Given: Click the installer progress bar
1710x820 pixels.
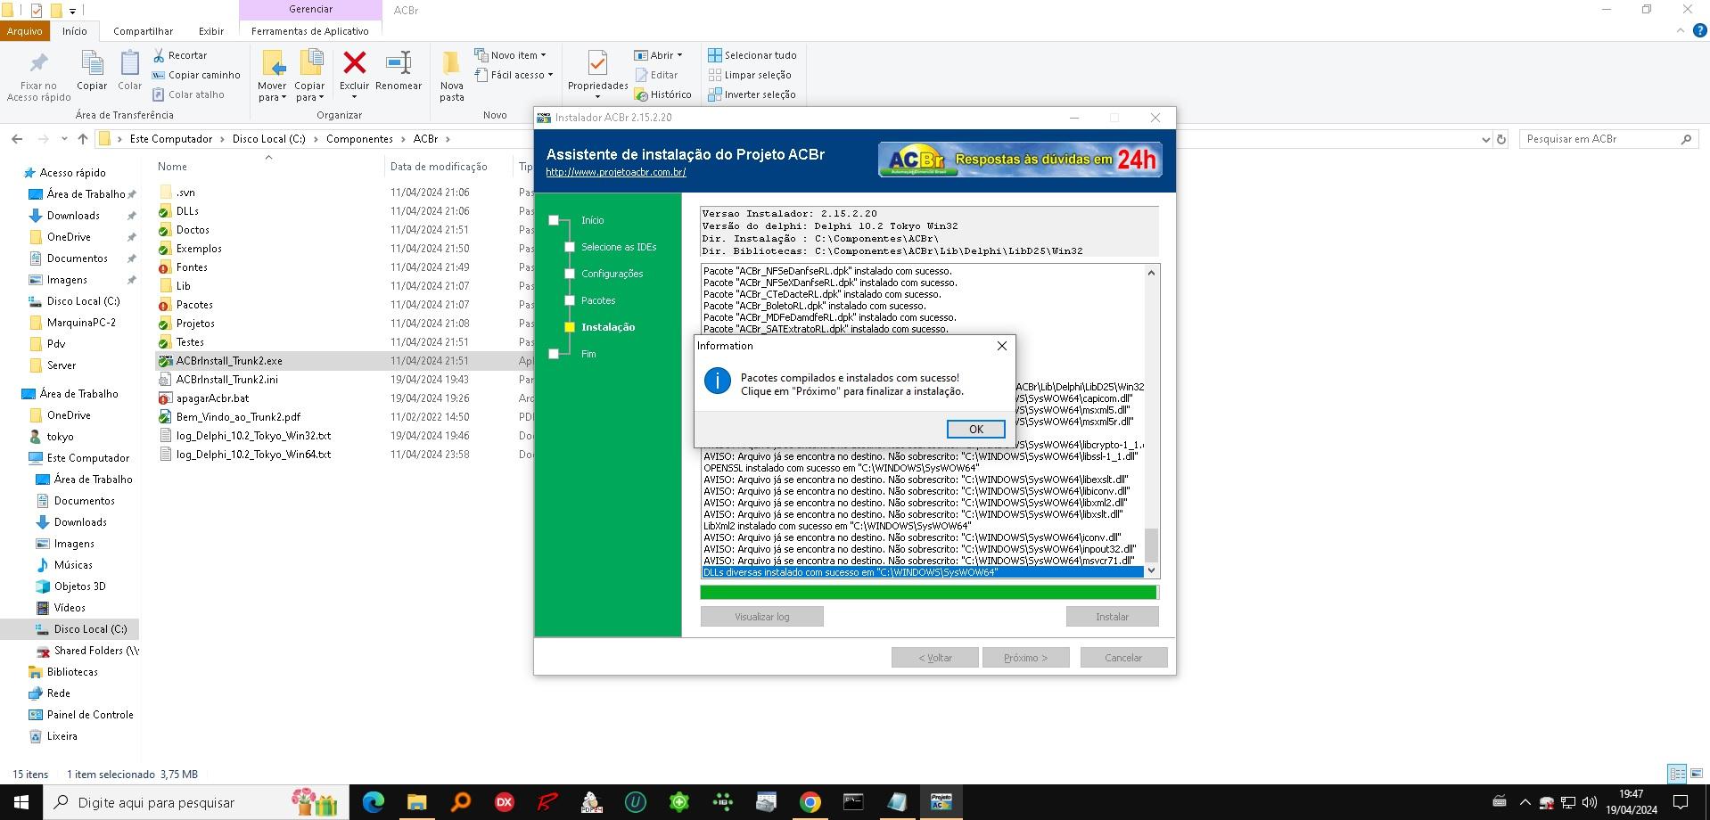Looking at the screenshot, I should pyautogui.click(x=929, y=592).
